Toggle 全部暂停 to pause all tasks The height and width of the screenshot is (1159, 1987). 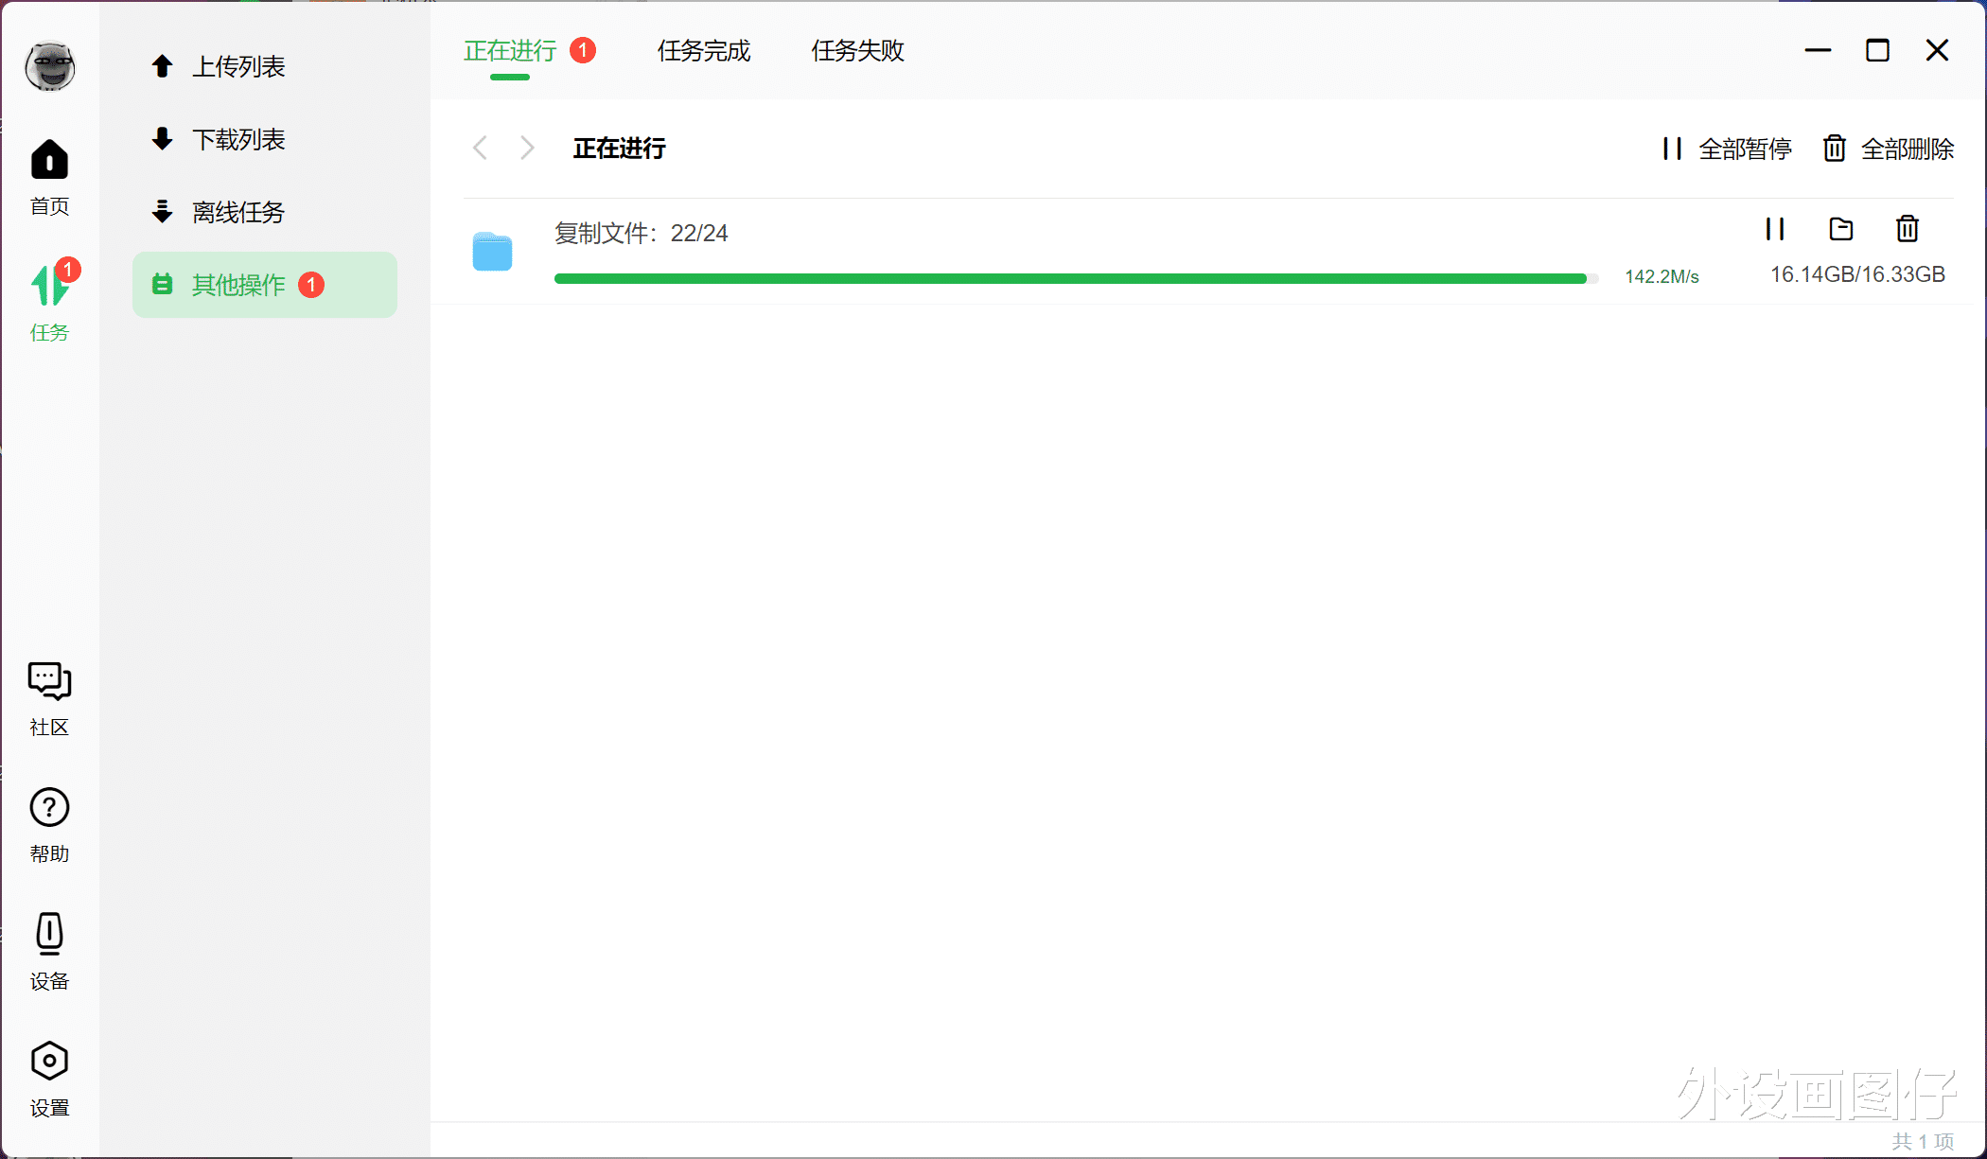pyautogui.click(x=1724, y=149)
